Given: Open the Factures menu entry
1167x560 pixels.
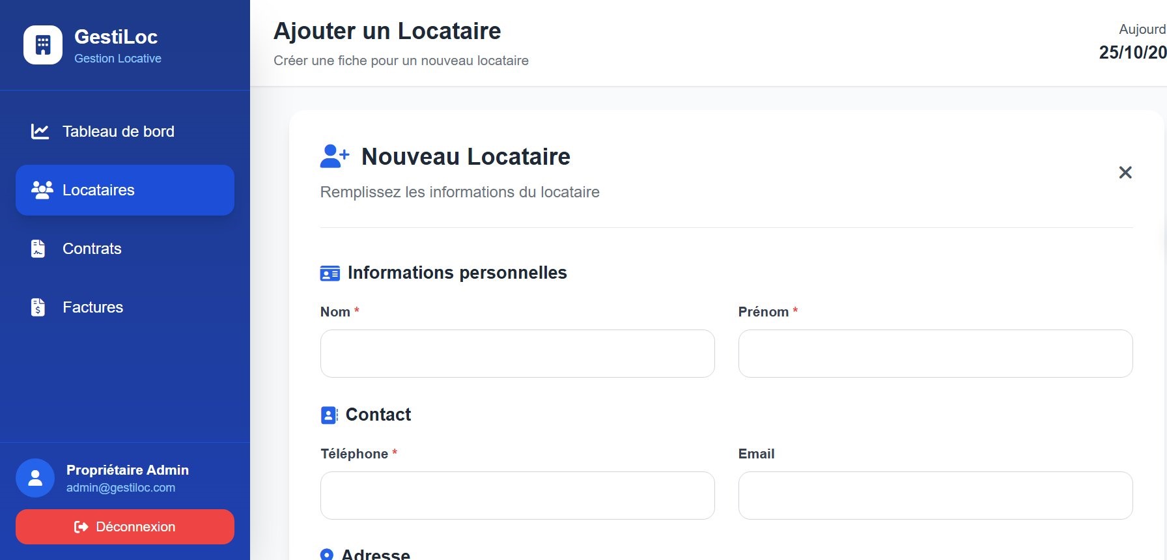Looking at the screenshot, I should 92,307.
